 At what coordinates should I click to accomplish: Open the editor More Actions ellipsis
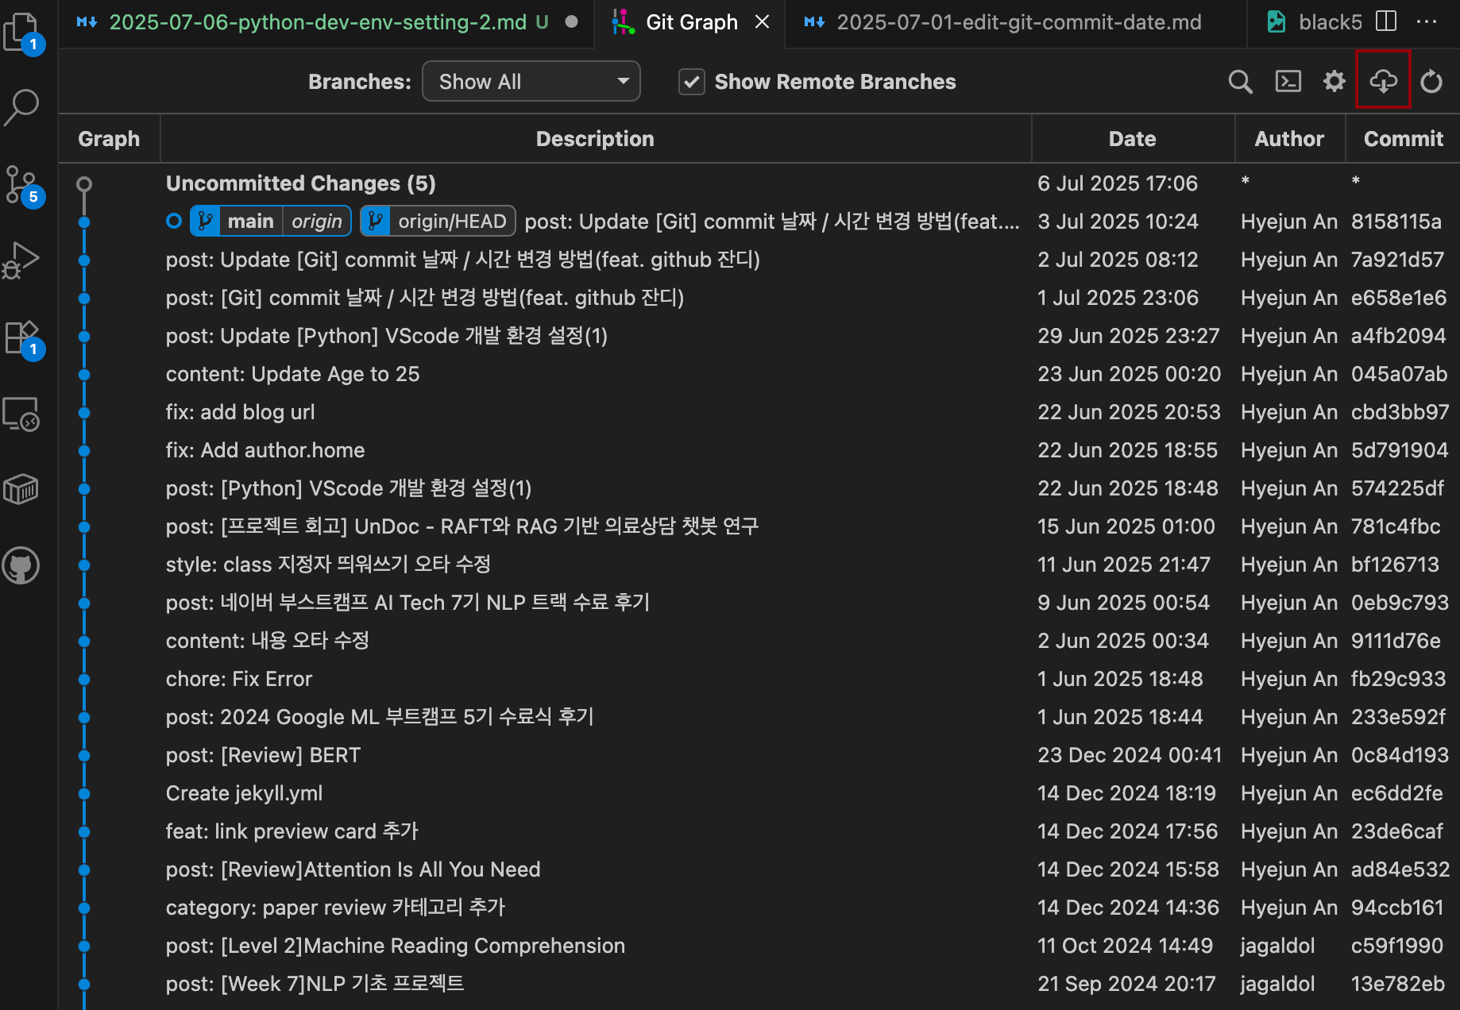tap(1427, 21)
